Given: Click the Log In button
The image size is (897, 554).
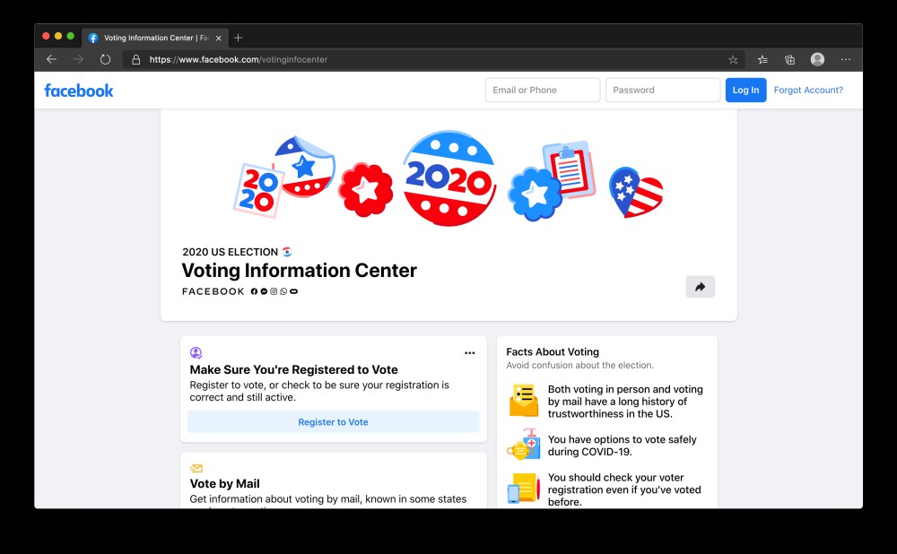Looking at the screenshot, I should coord(746,91).
